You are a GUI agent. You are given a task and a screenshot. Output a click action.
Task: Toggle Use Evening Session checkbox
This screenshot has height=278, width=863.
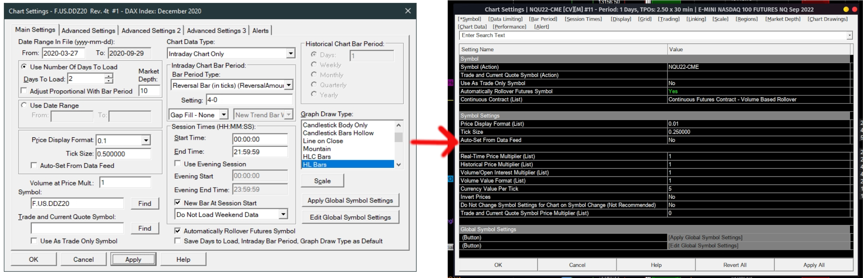[x=177, y=164]
